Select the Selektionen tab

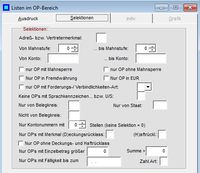coord(82,18)
